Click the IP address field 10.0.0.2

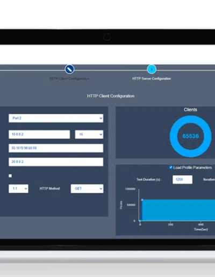point(39,134)
